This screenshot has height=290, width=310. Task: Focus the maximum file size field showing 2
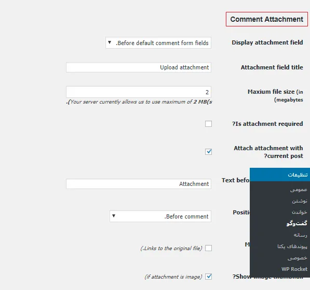coord(139,92)
